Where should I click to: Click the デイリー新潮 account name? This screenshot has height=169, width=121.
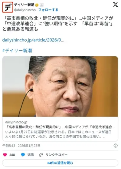tap(24, 5)
